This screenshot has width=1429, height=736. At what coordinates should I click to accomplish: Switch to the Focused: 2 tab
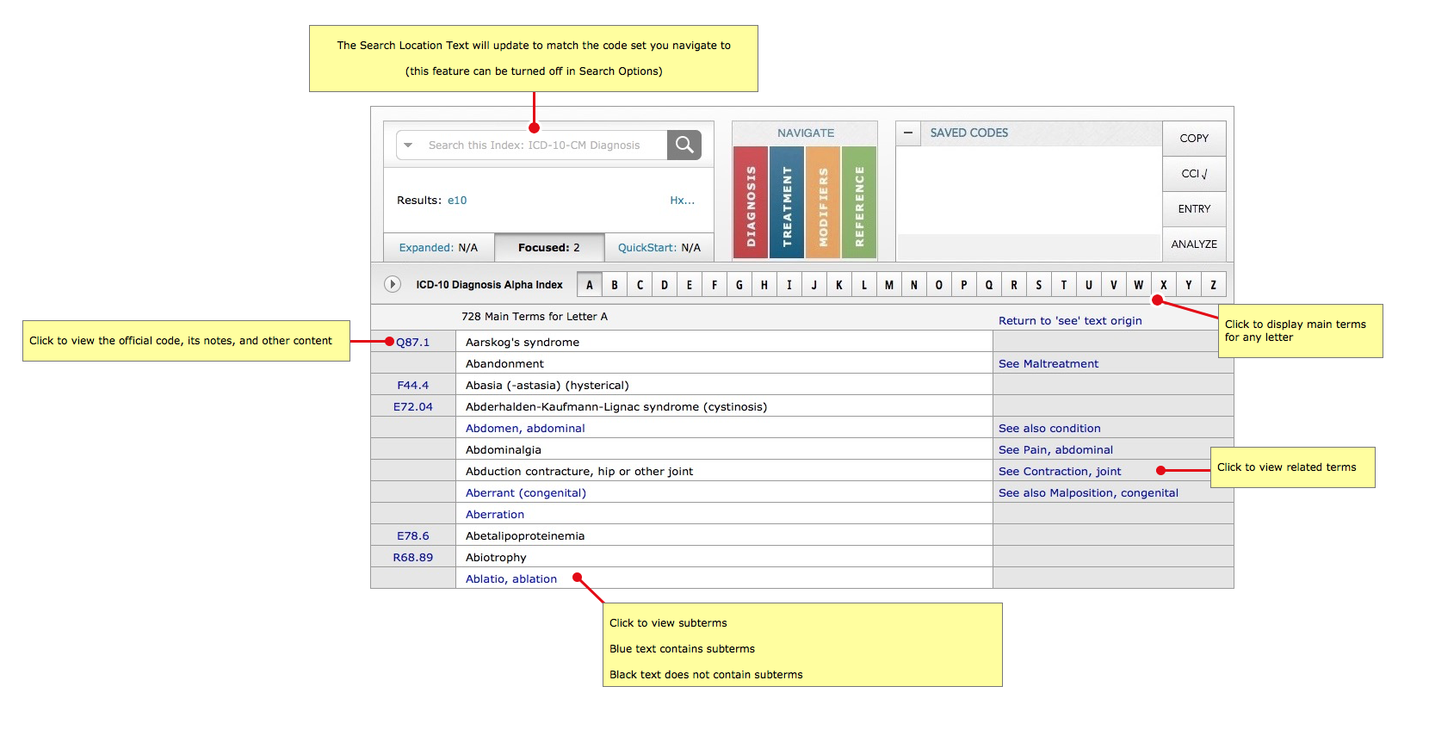pyautogui.click(x=549, y=248)
